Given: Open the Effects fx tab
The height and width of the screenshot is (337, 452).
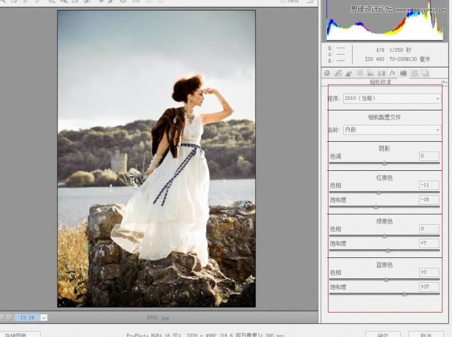Looking at the screenshot, I should pos(392,73).
